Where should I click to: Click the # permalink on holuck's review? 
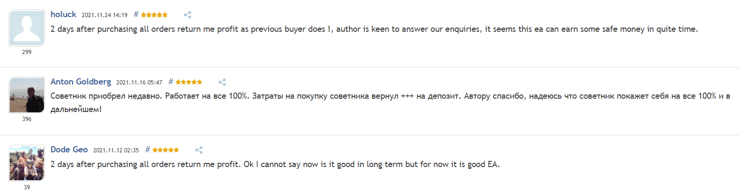point(136,15)
